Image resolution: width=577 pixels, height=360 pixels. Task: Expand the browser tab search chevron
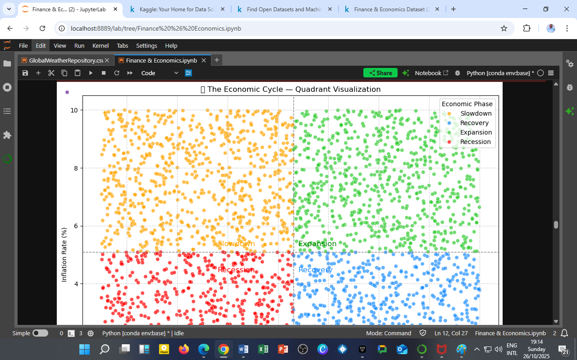click(x=9, y=9)
